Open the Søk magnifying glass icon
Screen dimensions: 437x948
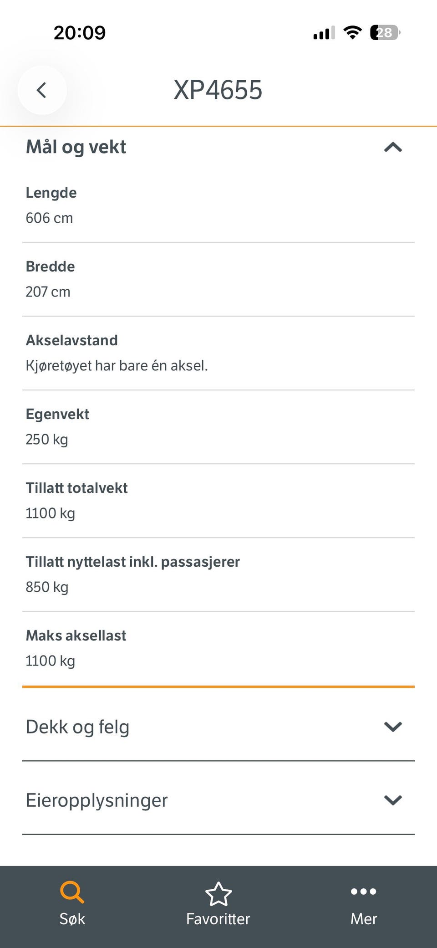[72, 892]
